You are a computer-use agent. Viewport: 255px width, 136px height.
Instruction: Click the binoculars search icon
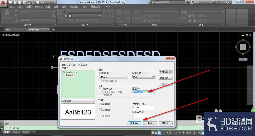[187, 2]
